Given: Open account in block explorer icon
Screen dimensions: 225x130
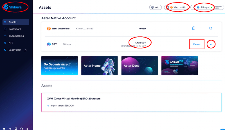Looking at the screenshot, I should pos(211,28).
